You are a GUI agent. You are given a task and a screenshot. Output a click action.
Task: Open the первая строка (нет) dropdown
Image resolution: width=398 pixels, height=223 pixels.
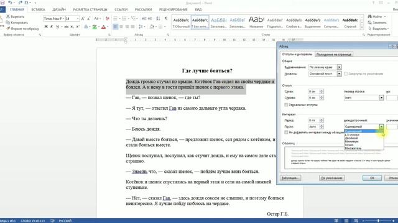(x=381, y=98)
